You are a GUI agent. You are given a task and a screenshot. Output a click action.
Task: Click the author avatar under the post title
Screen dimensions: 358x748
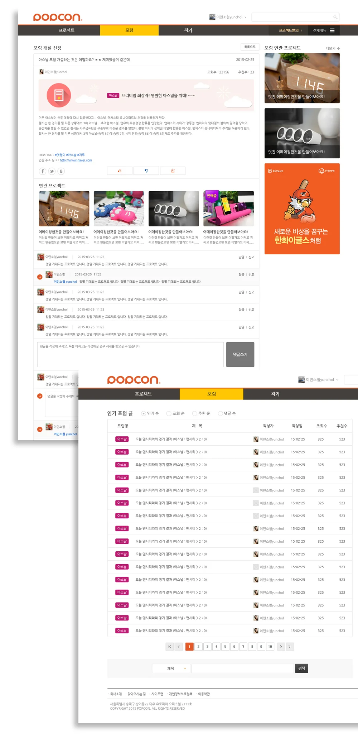[41, 72]
